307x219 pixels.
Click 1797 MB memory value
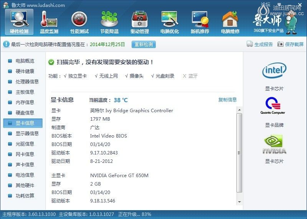click(100, 119)
